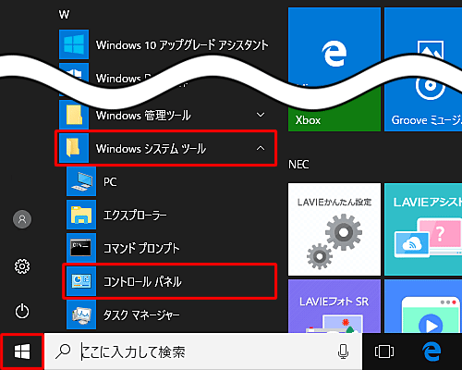Click the Command Prompt icon
This screenshot has height=370, width=462.
coord(81,248)
